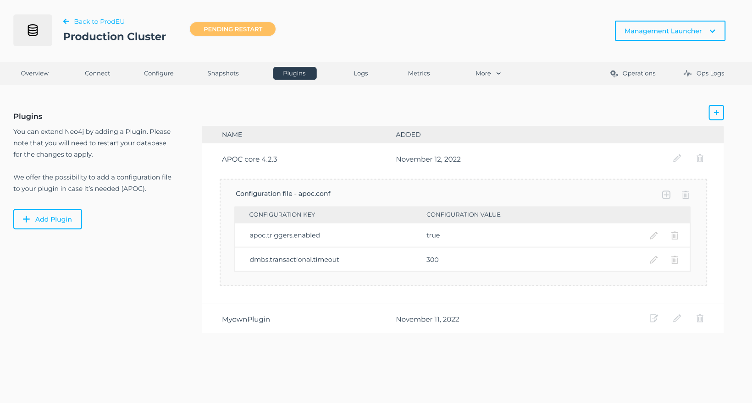The height and width of the screenshot is (403, 752).
Task: Edit the MyownPlugin entry
Action: point(677,318)
